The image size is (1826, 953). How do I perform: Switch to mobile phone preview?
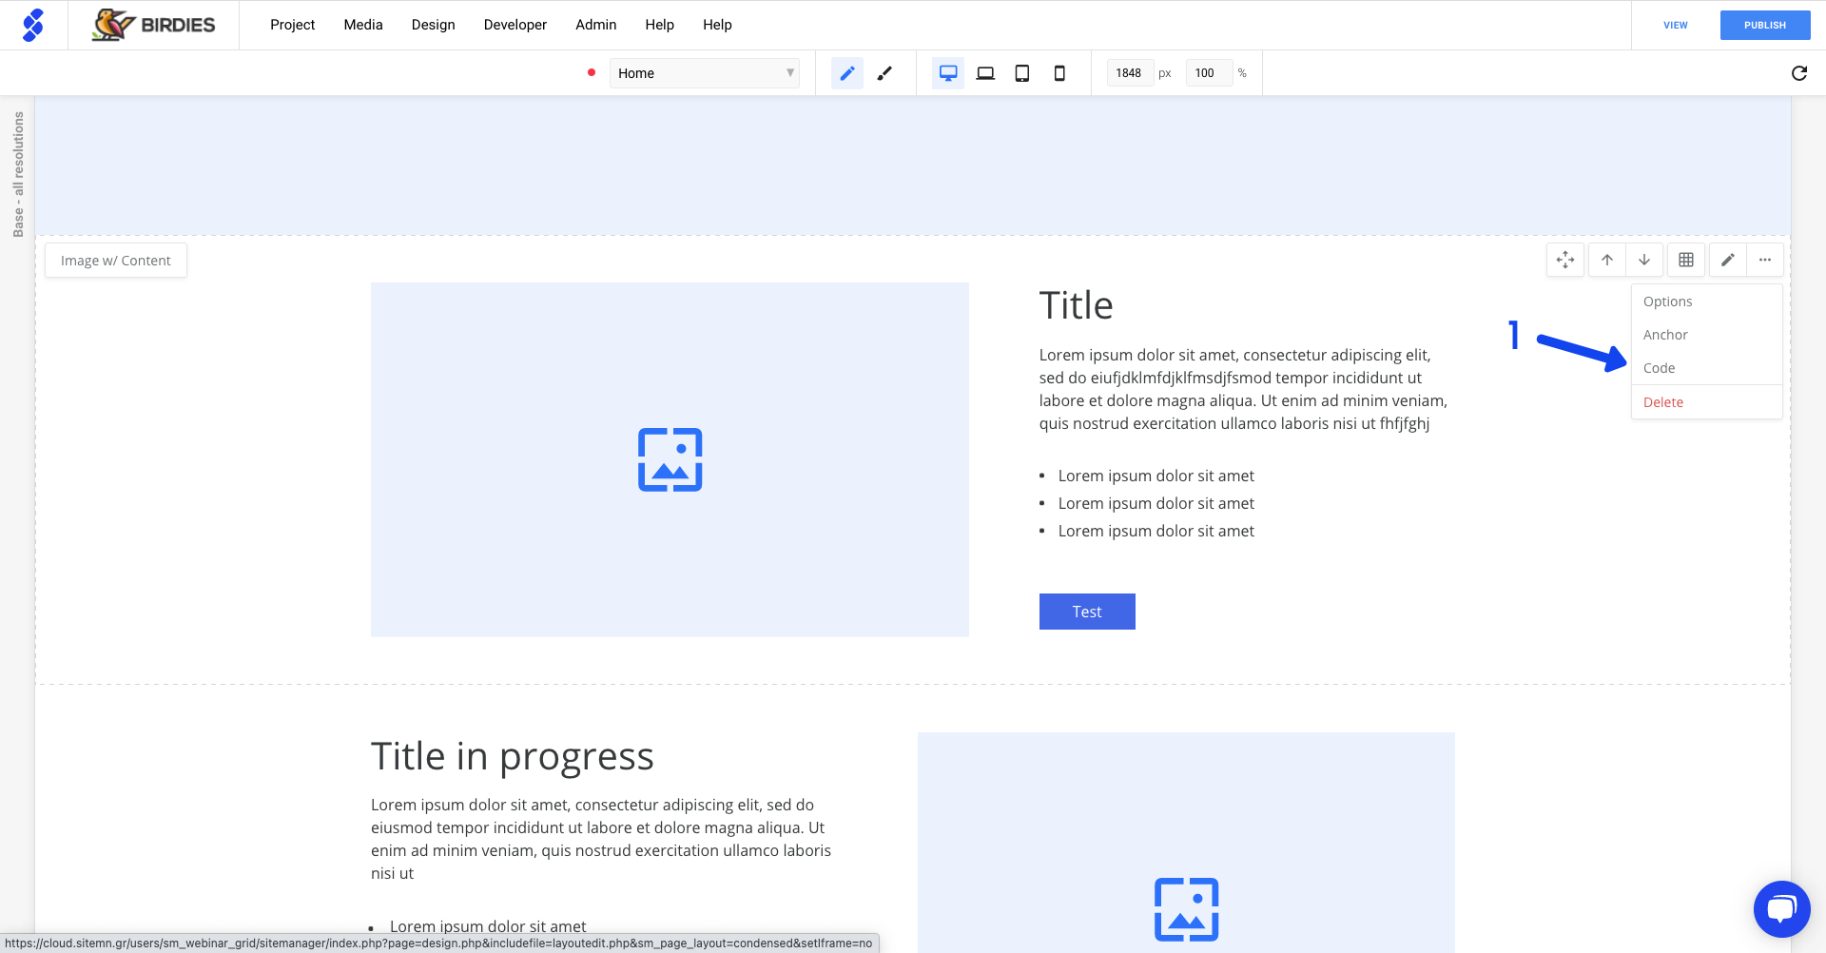(1059, 73)
